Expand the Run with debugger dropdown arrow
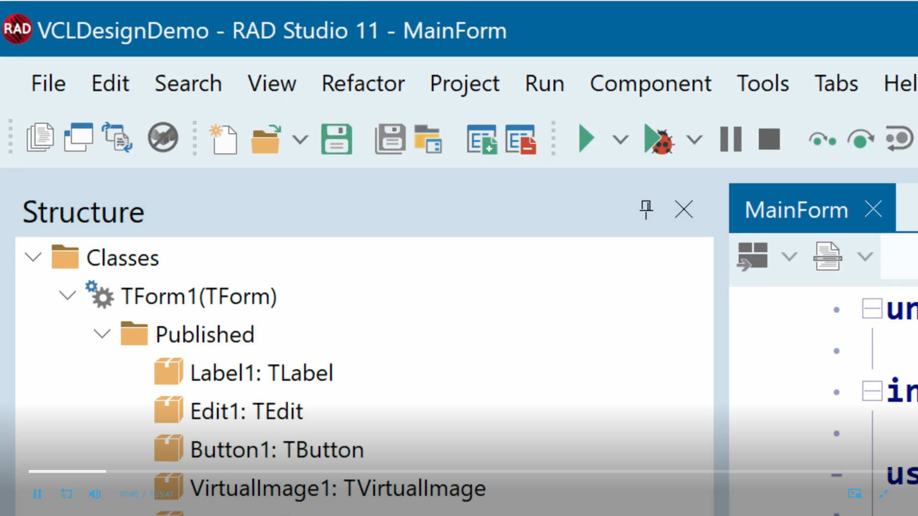The width and height of the screenshot is (918, 516). (x=694, y=140)
